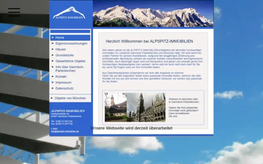The height and width of the screenshot is (164, 263).
Task: Open Info über Garmisch-Partenkirchen
Action: point(70,69)
